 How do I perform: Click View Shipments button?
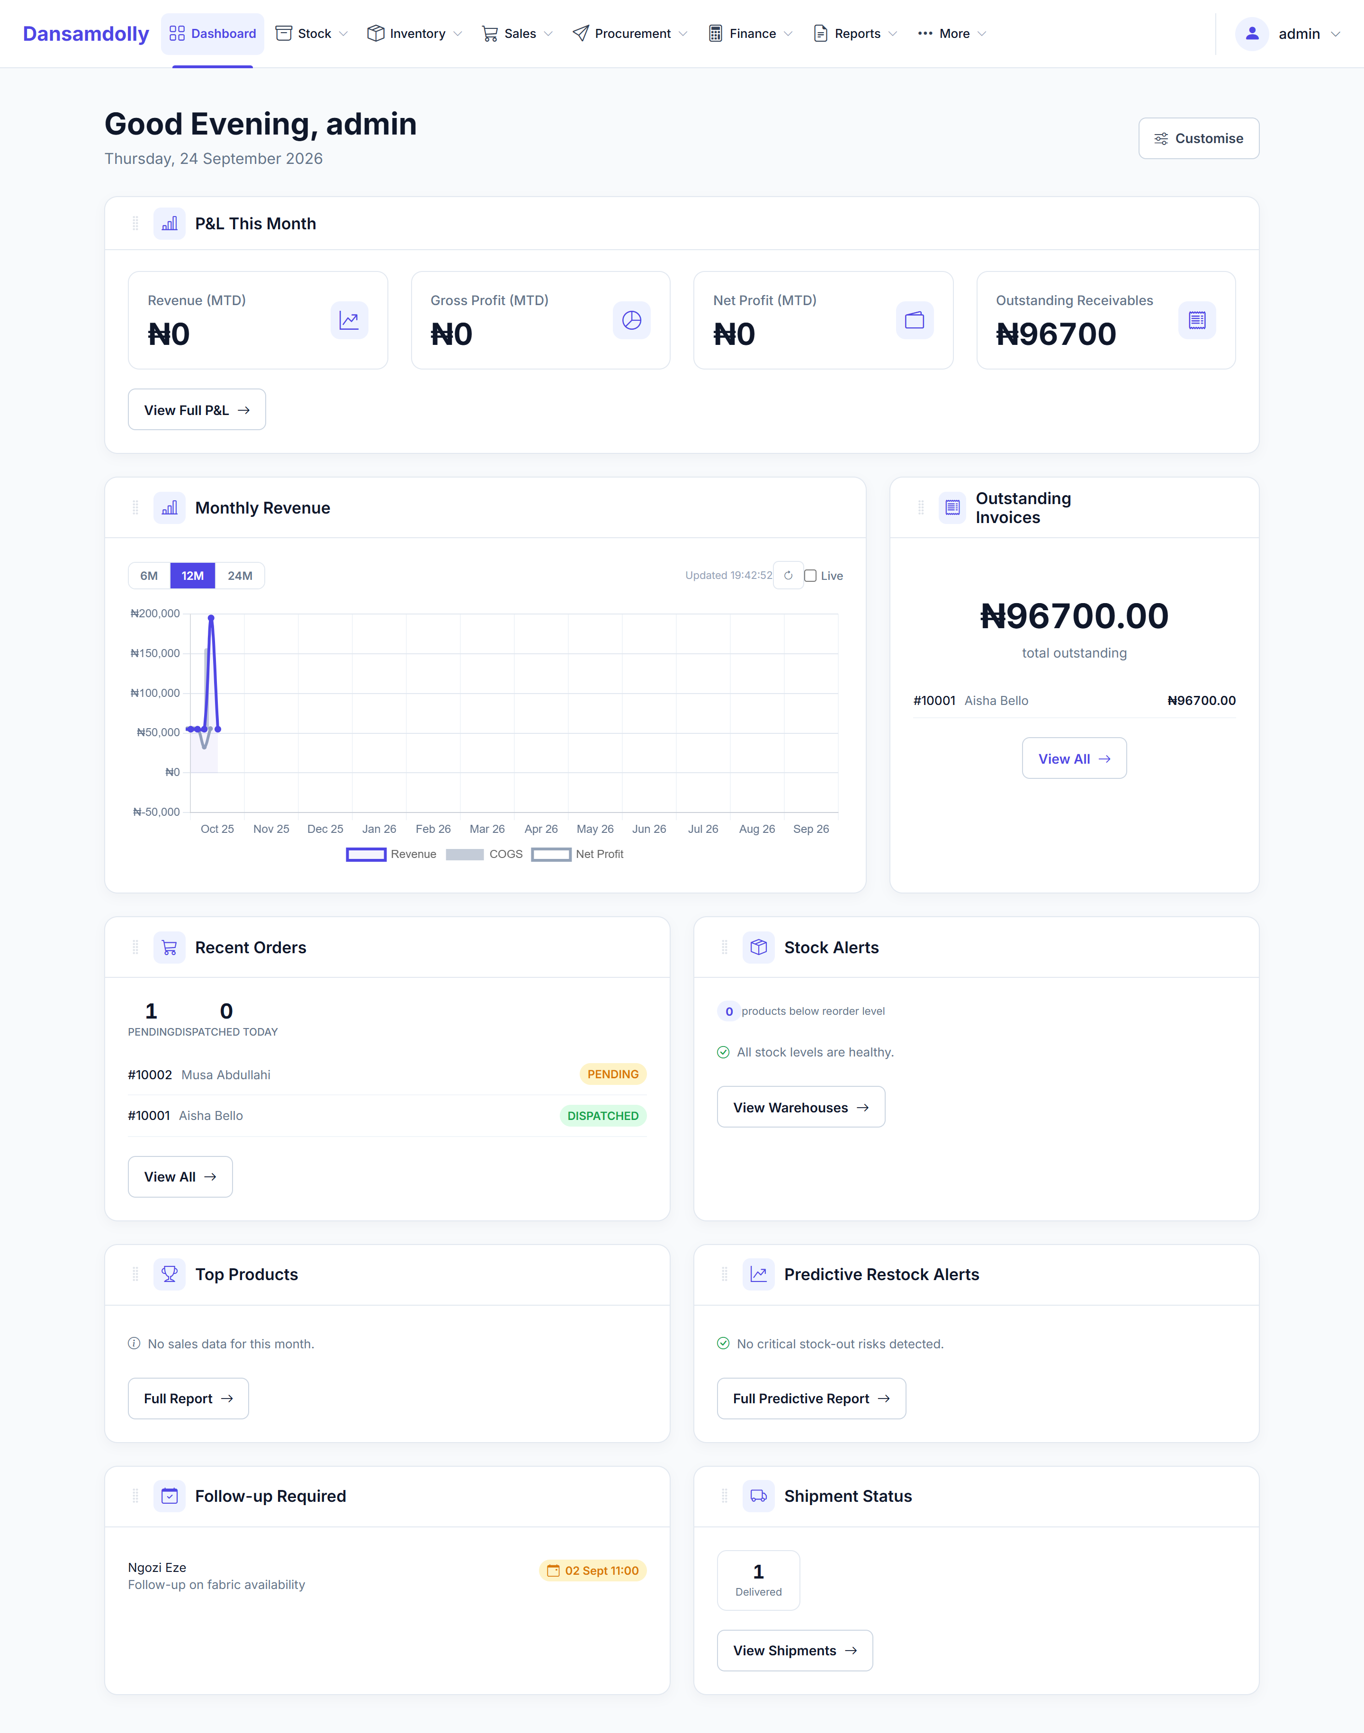pyautogui.click(x=795, y=1651)
